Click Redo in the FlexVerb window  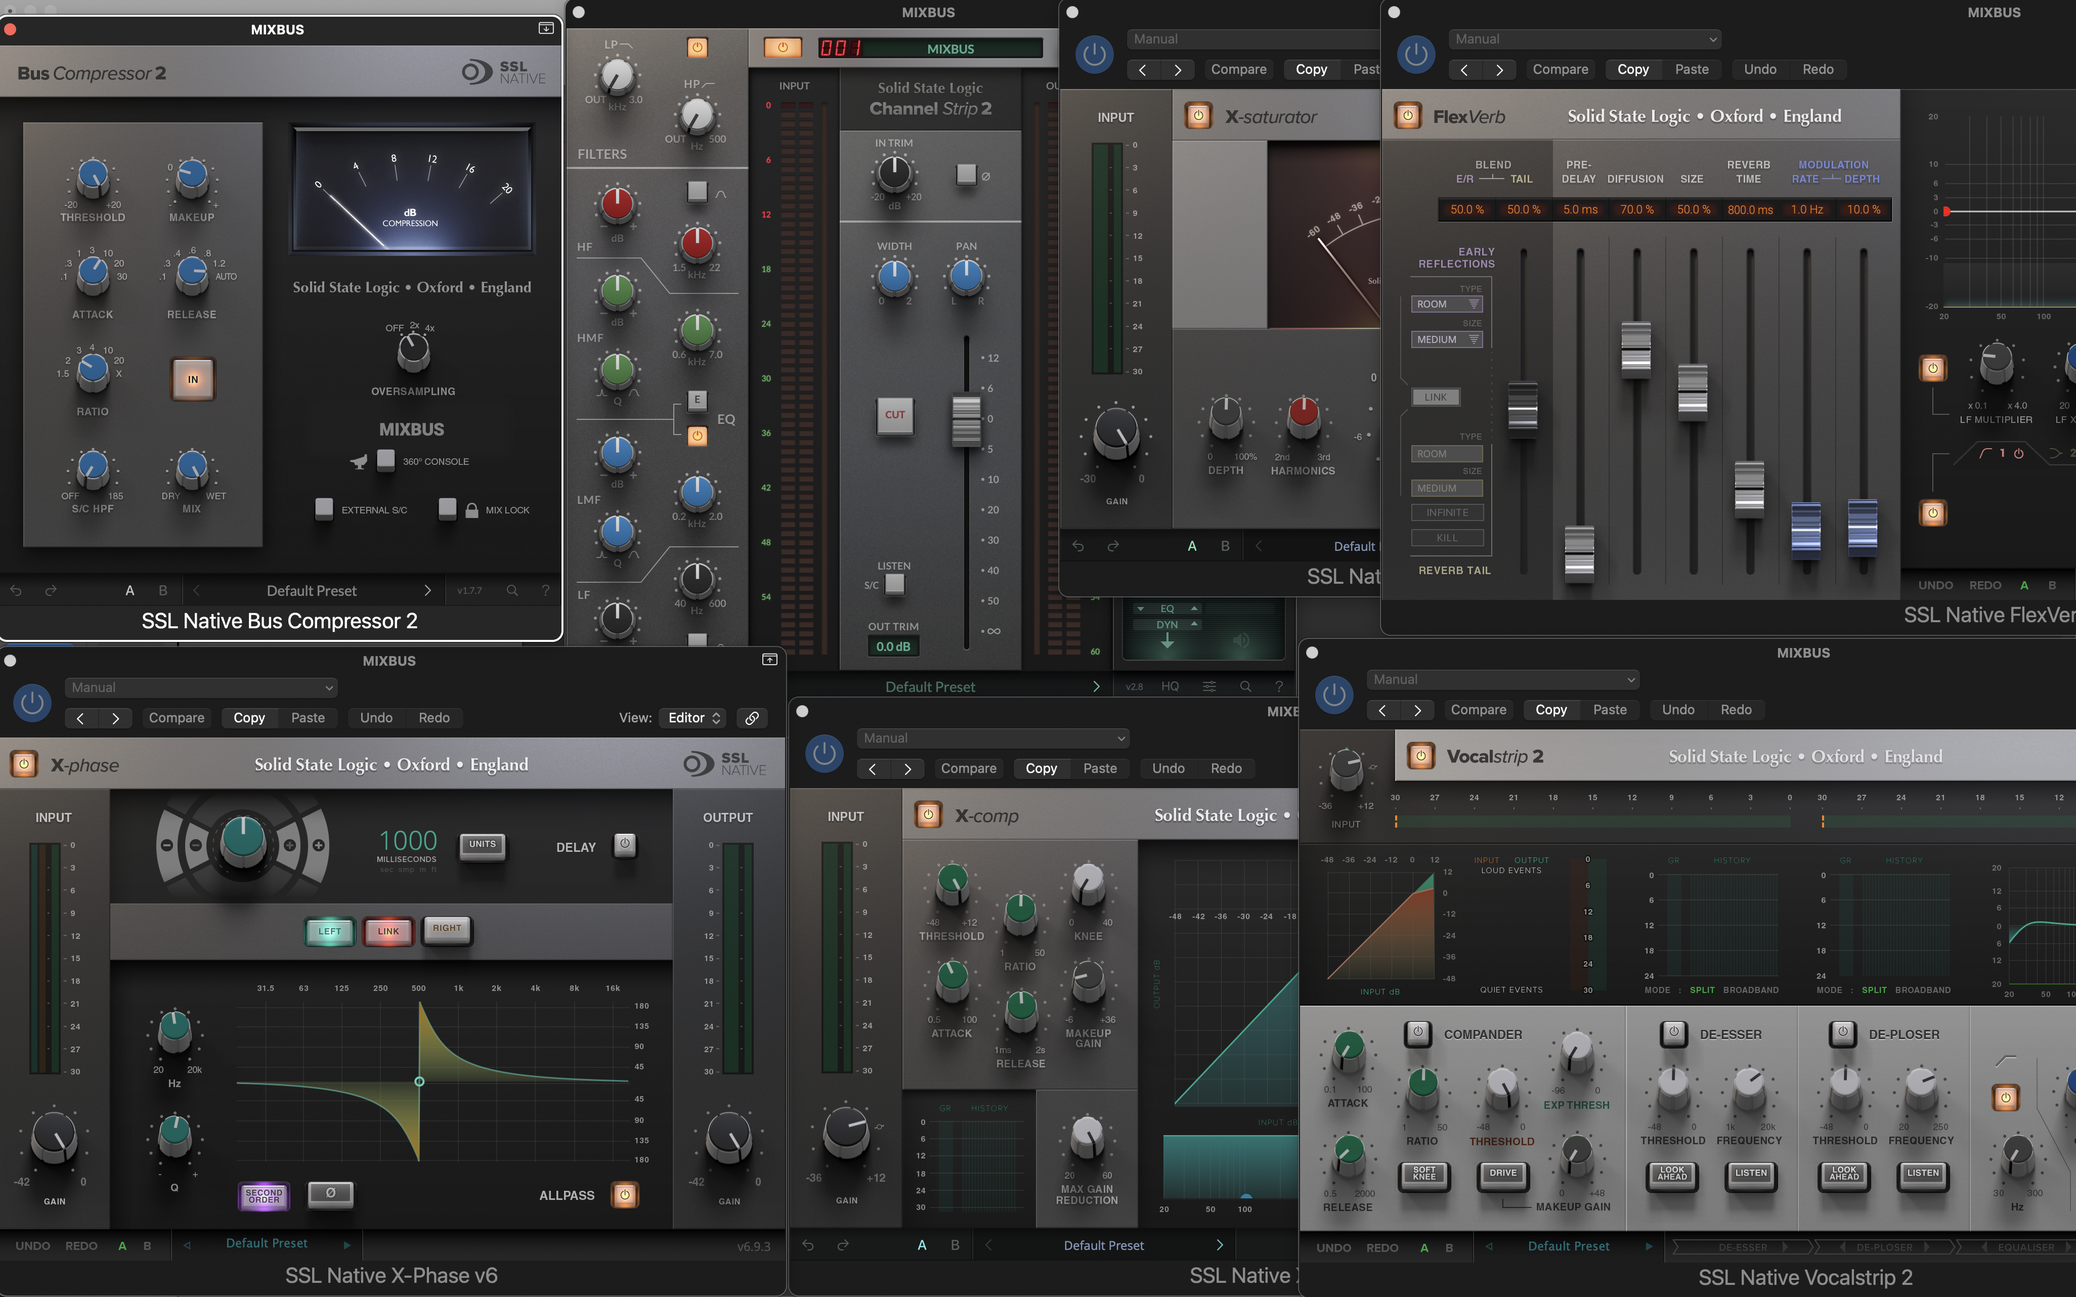(1818, 69)
